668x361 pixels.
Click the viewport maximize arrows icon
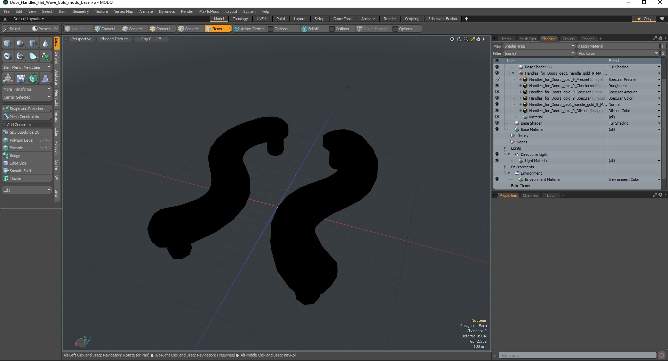[x=472, y=39]
